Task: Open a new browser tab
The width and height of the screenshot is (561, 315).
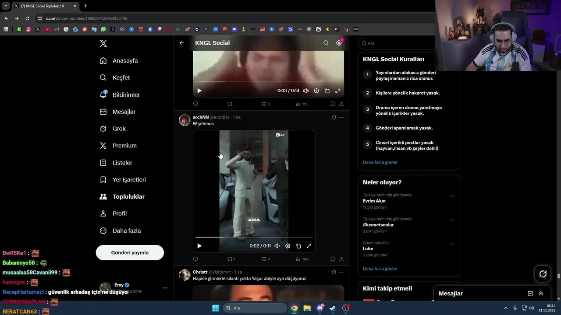Action: coord(85,6)
